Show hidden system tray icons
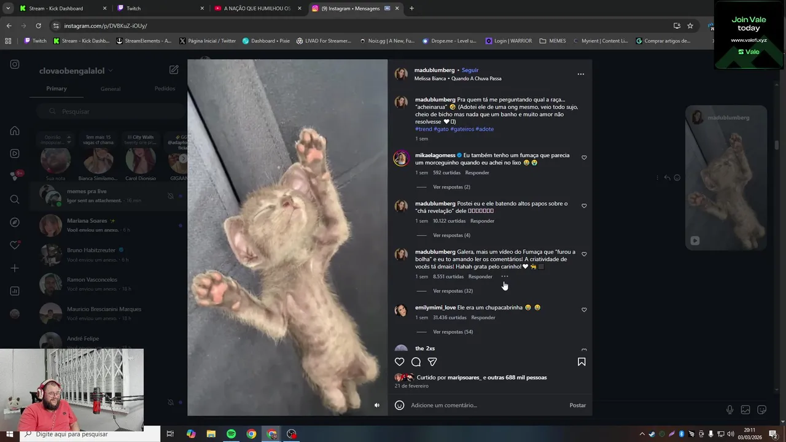Screen dimensions: 786x442 642,434
